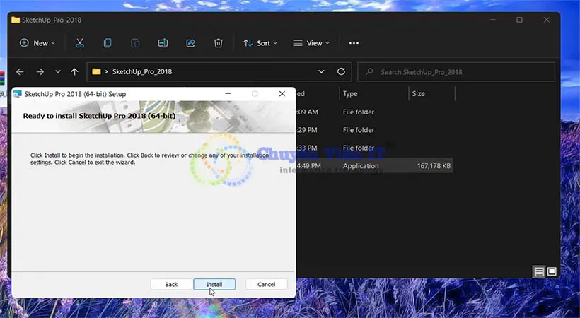Switch to large thumbnails view icon
The image size is (580, 318).
[x=552, y=271]
